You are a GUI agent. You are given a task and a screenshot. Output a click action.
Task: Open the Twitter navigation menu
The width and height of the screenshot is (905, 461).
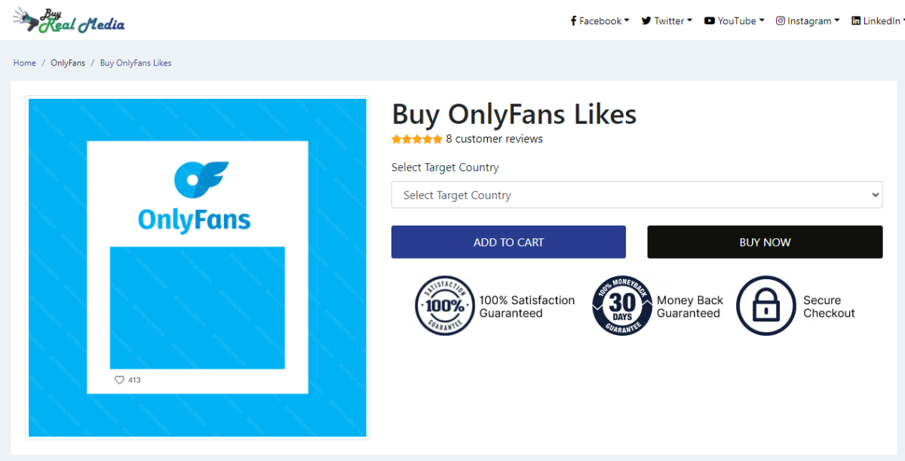point(667,21)
